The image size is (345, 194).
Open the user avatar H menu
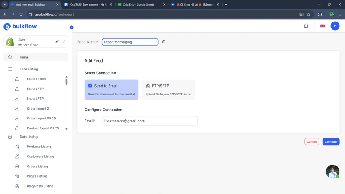tap(335, 26)
